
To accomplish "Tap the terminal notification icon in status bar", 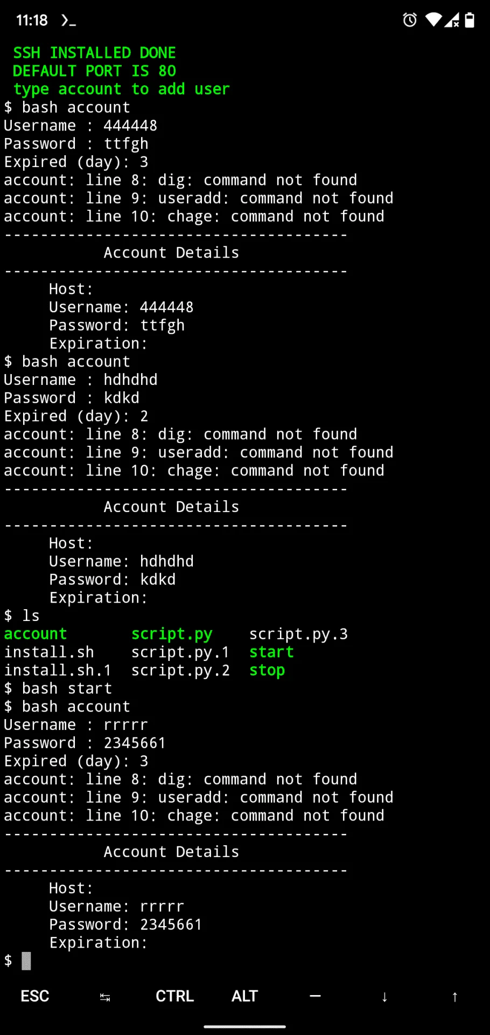I will point(68,20).
